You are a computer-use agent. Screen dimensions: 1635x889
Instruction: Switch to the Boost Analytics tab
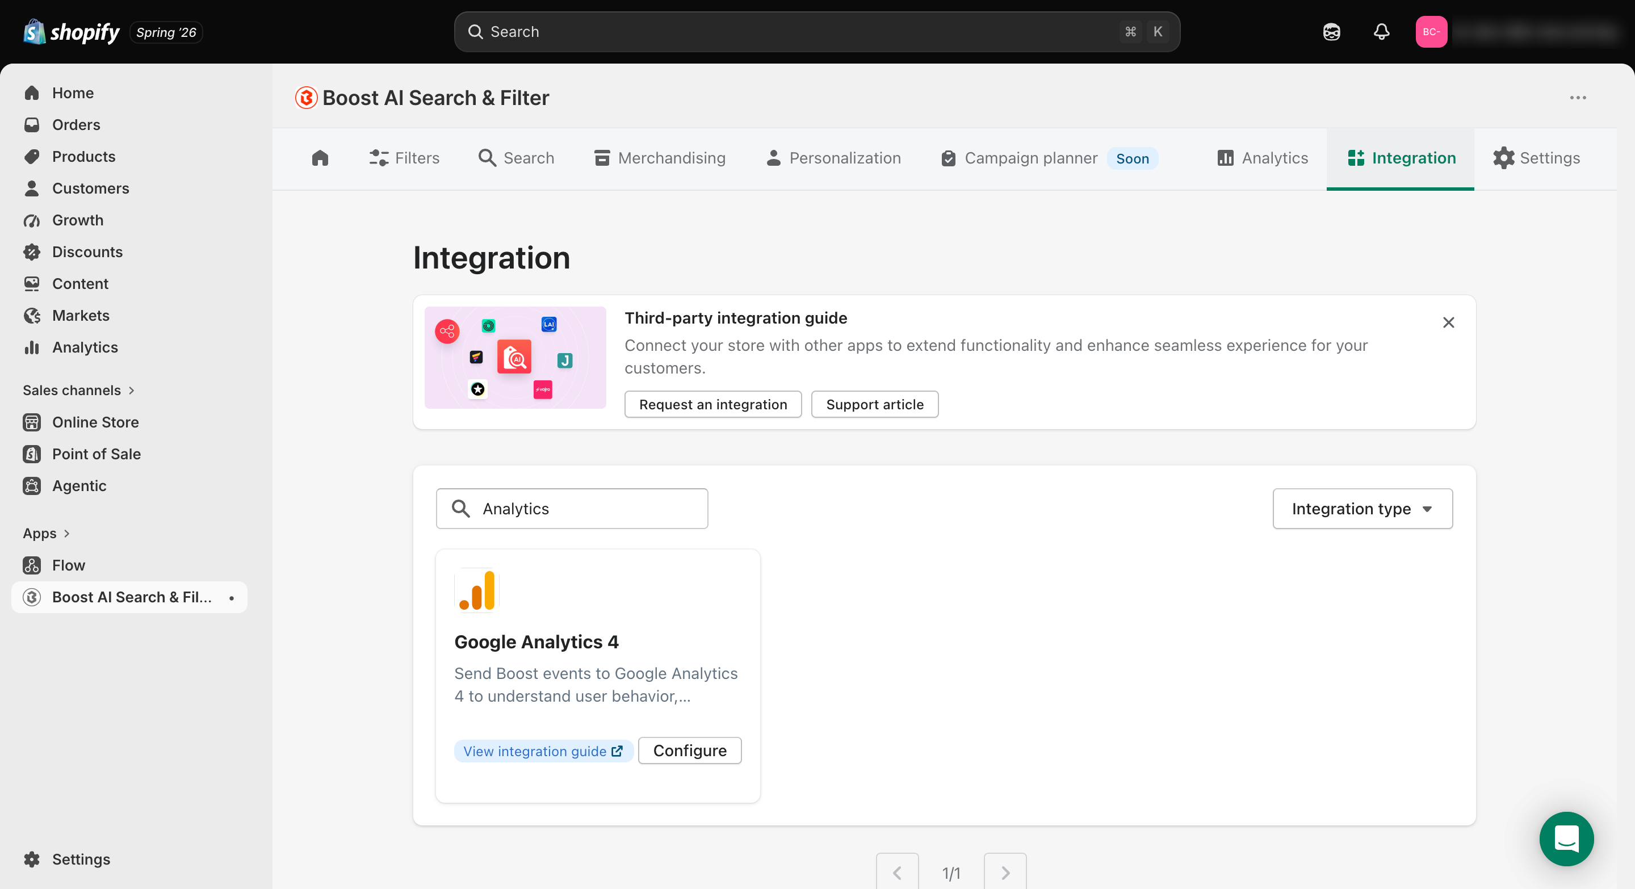(1263, 158)
